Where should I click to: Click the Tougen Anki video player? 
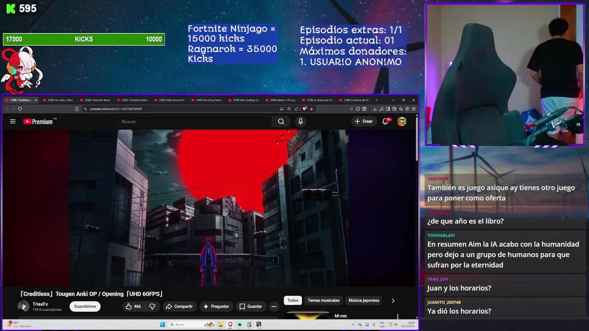coord(209,208)
